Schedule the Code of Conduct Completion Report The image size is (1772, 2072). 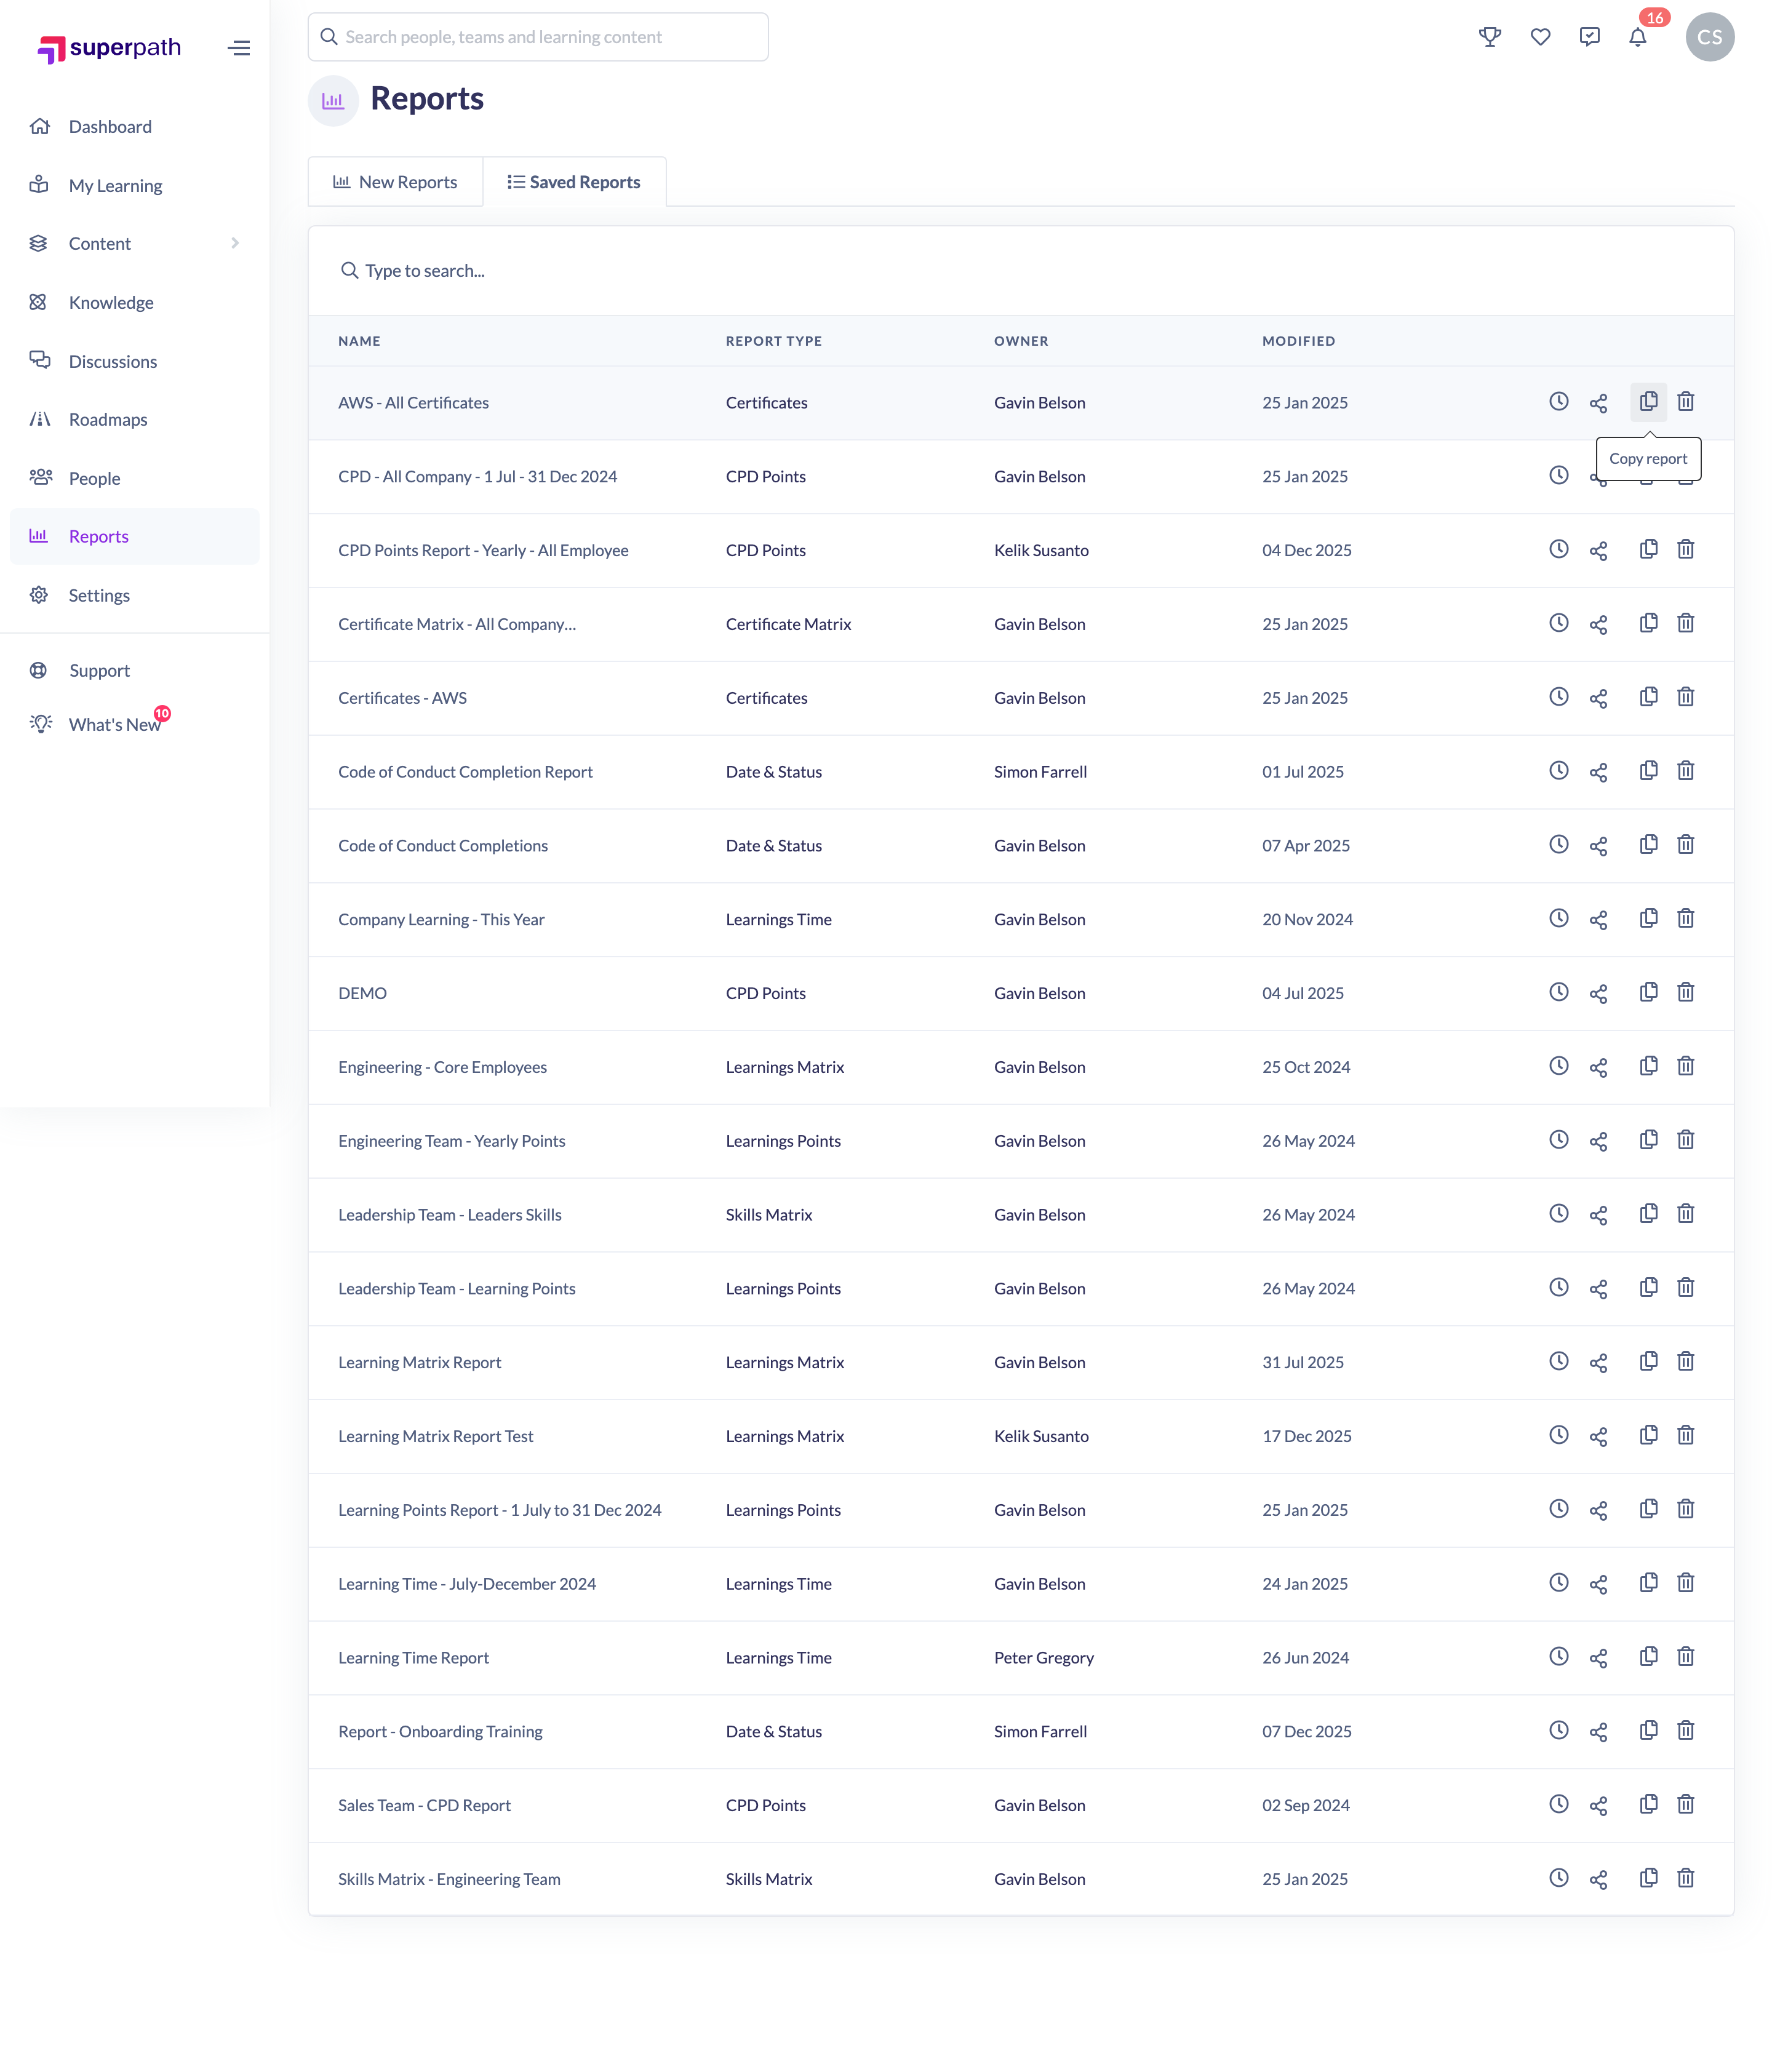tap(1558, 770)
